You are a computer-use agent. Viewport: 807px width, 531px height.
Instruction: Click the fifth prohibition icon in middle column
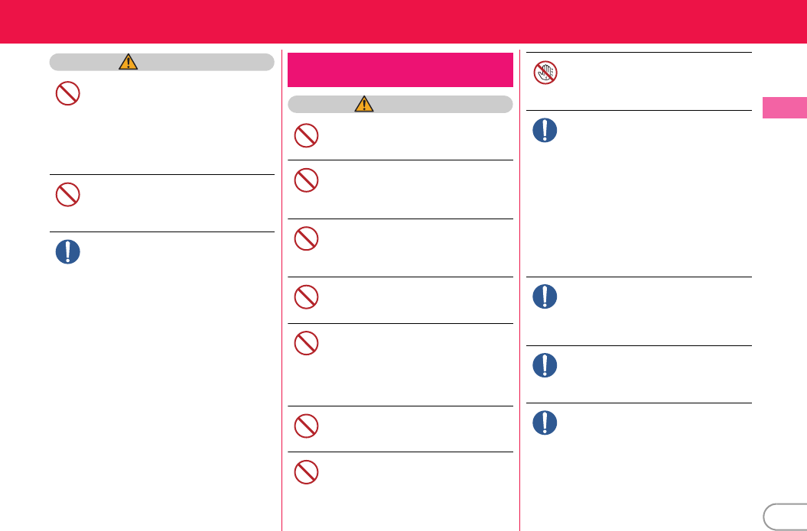(x=306, y=344)
